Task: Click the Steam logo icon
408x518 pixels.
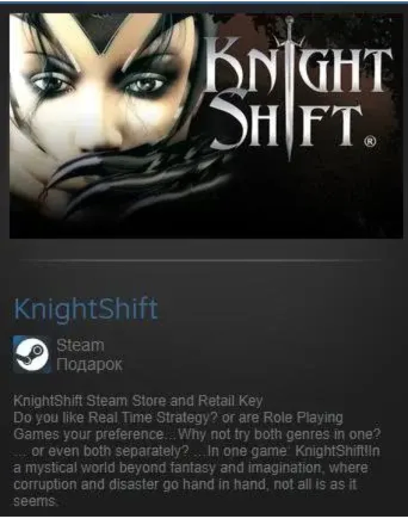Action: (32, 355)
